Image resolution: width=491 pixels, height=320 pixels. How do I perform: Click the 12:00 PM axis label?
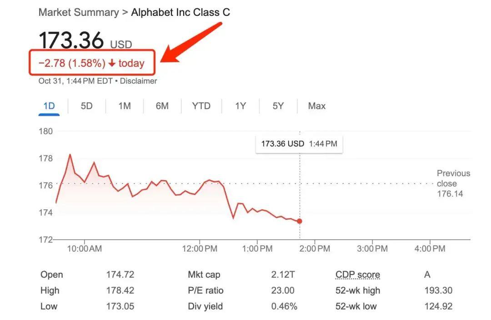pos(200,249)
